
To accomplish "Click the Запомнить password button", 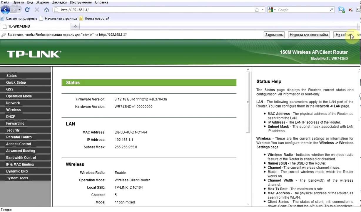I will (274, 35).
